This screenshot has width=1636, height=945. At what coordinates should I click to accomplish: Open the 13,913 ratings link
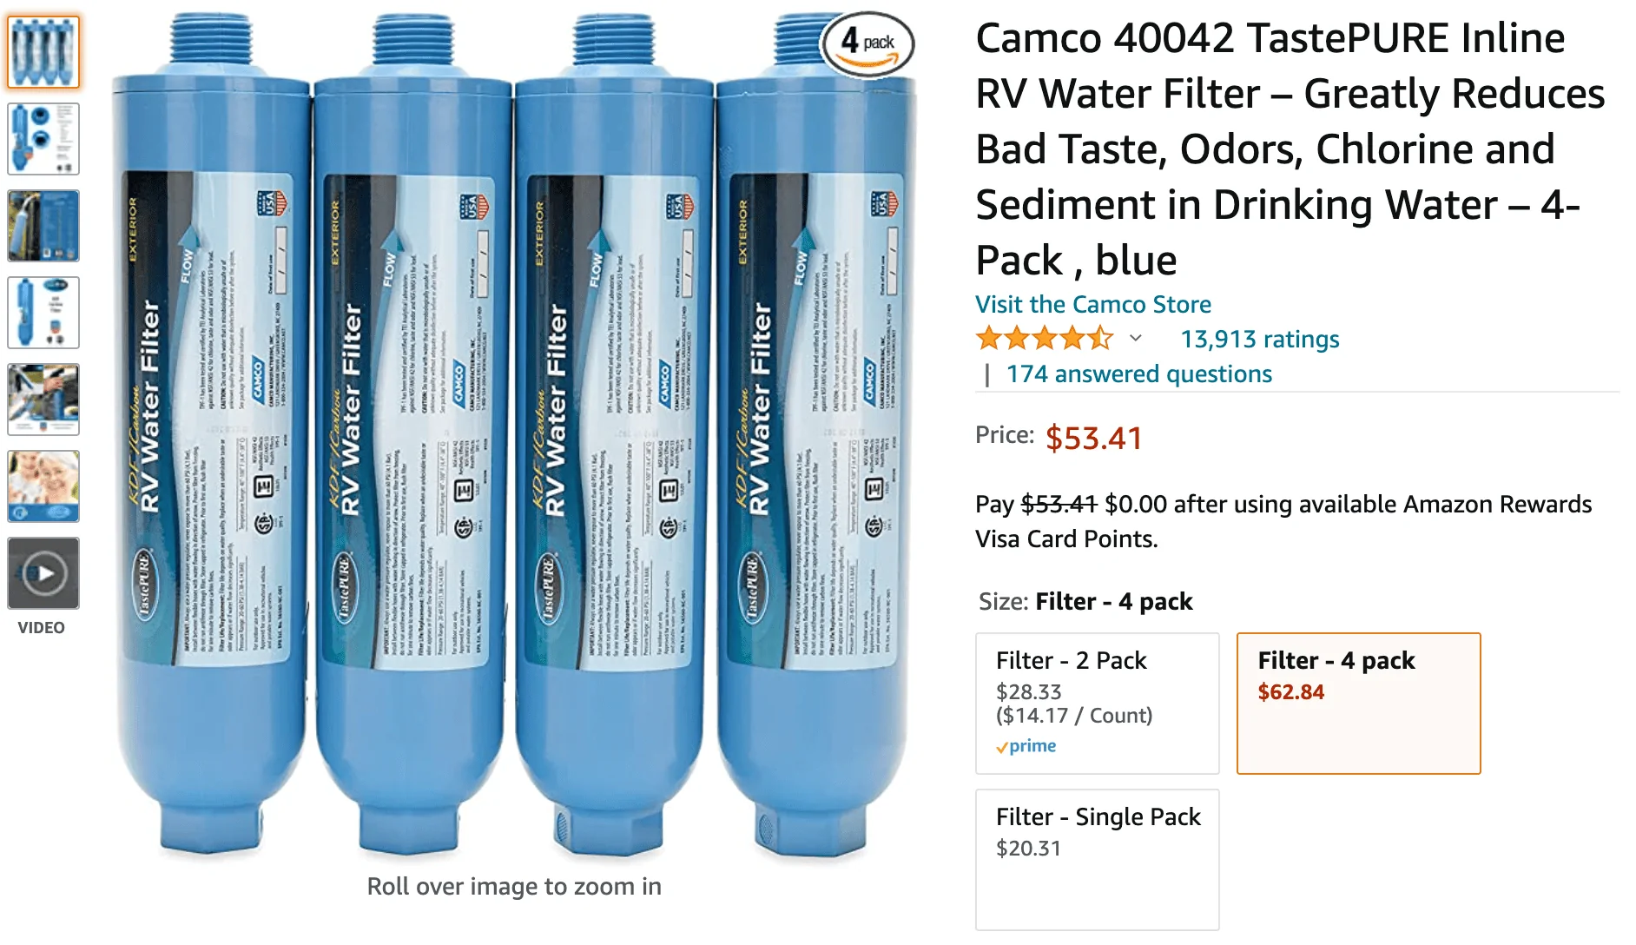pos(1259,339)
